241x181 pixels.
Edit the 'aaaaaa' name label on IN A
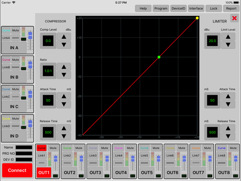(x=15, y=38)
